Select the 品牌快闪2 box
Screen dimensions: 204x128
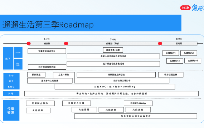tap(189, 53)
